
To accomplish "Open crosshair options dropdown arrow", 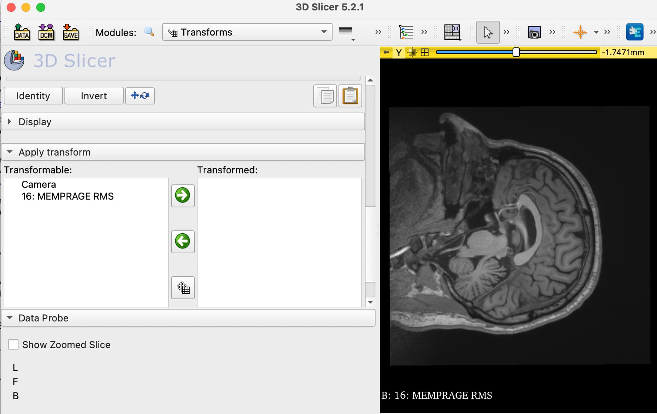I will click(x=596, y=32).
